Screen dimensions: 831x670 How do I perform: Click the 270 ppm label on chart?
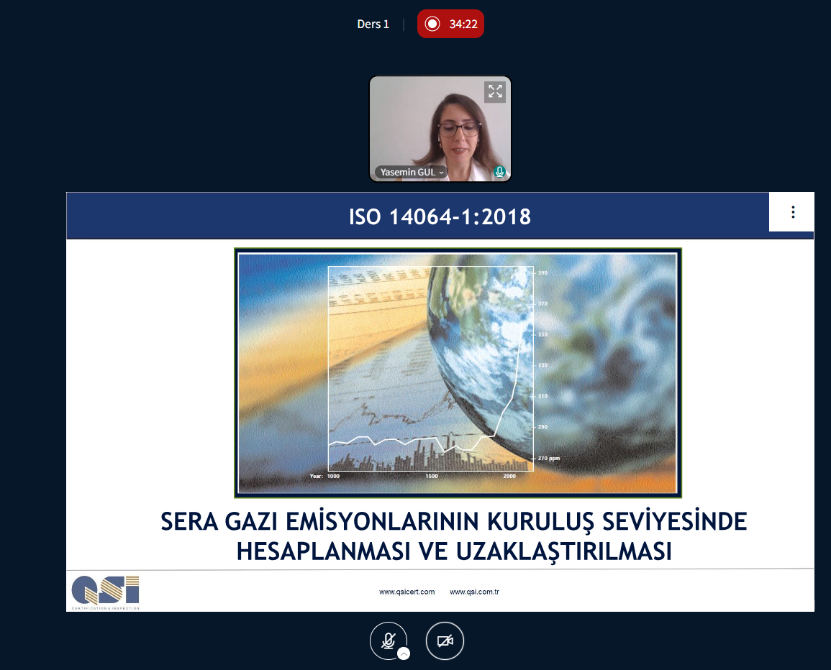(x=549, y=458)
